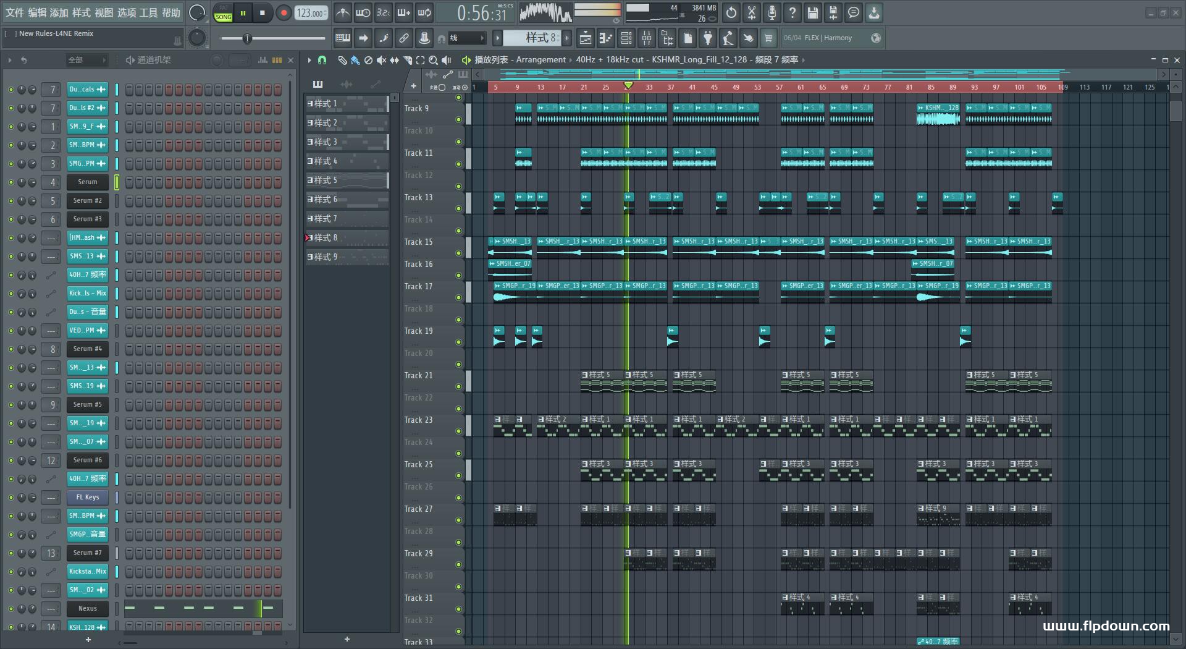Open the FL Keys channel button
The width and height of the screenshot is (1186, 649).
coord(88,497)
